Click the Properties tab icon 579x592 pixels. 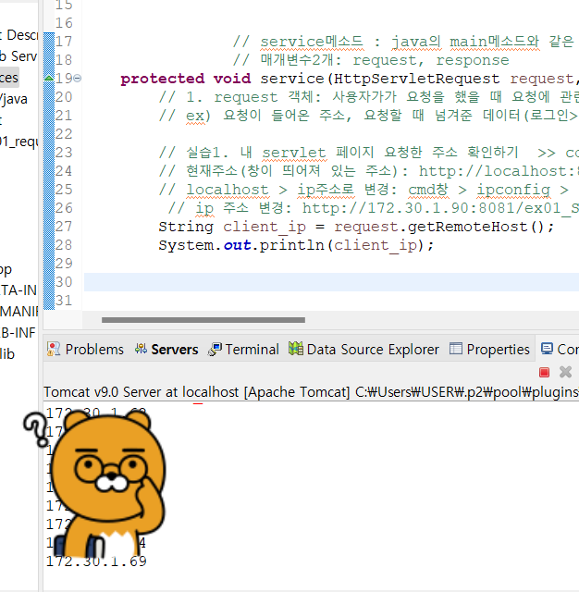coord(456,349)
